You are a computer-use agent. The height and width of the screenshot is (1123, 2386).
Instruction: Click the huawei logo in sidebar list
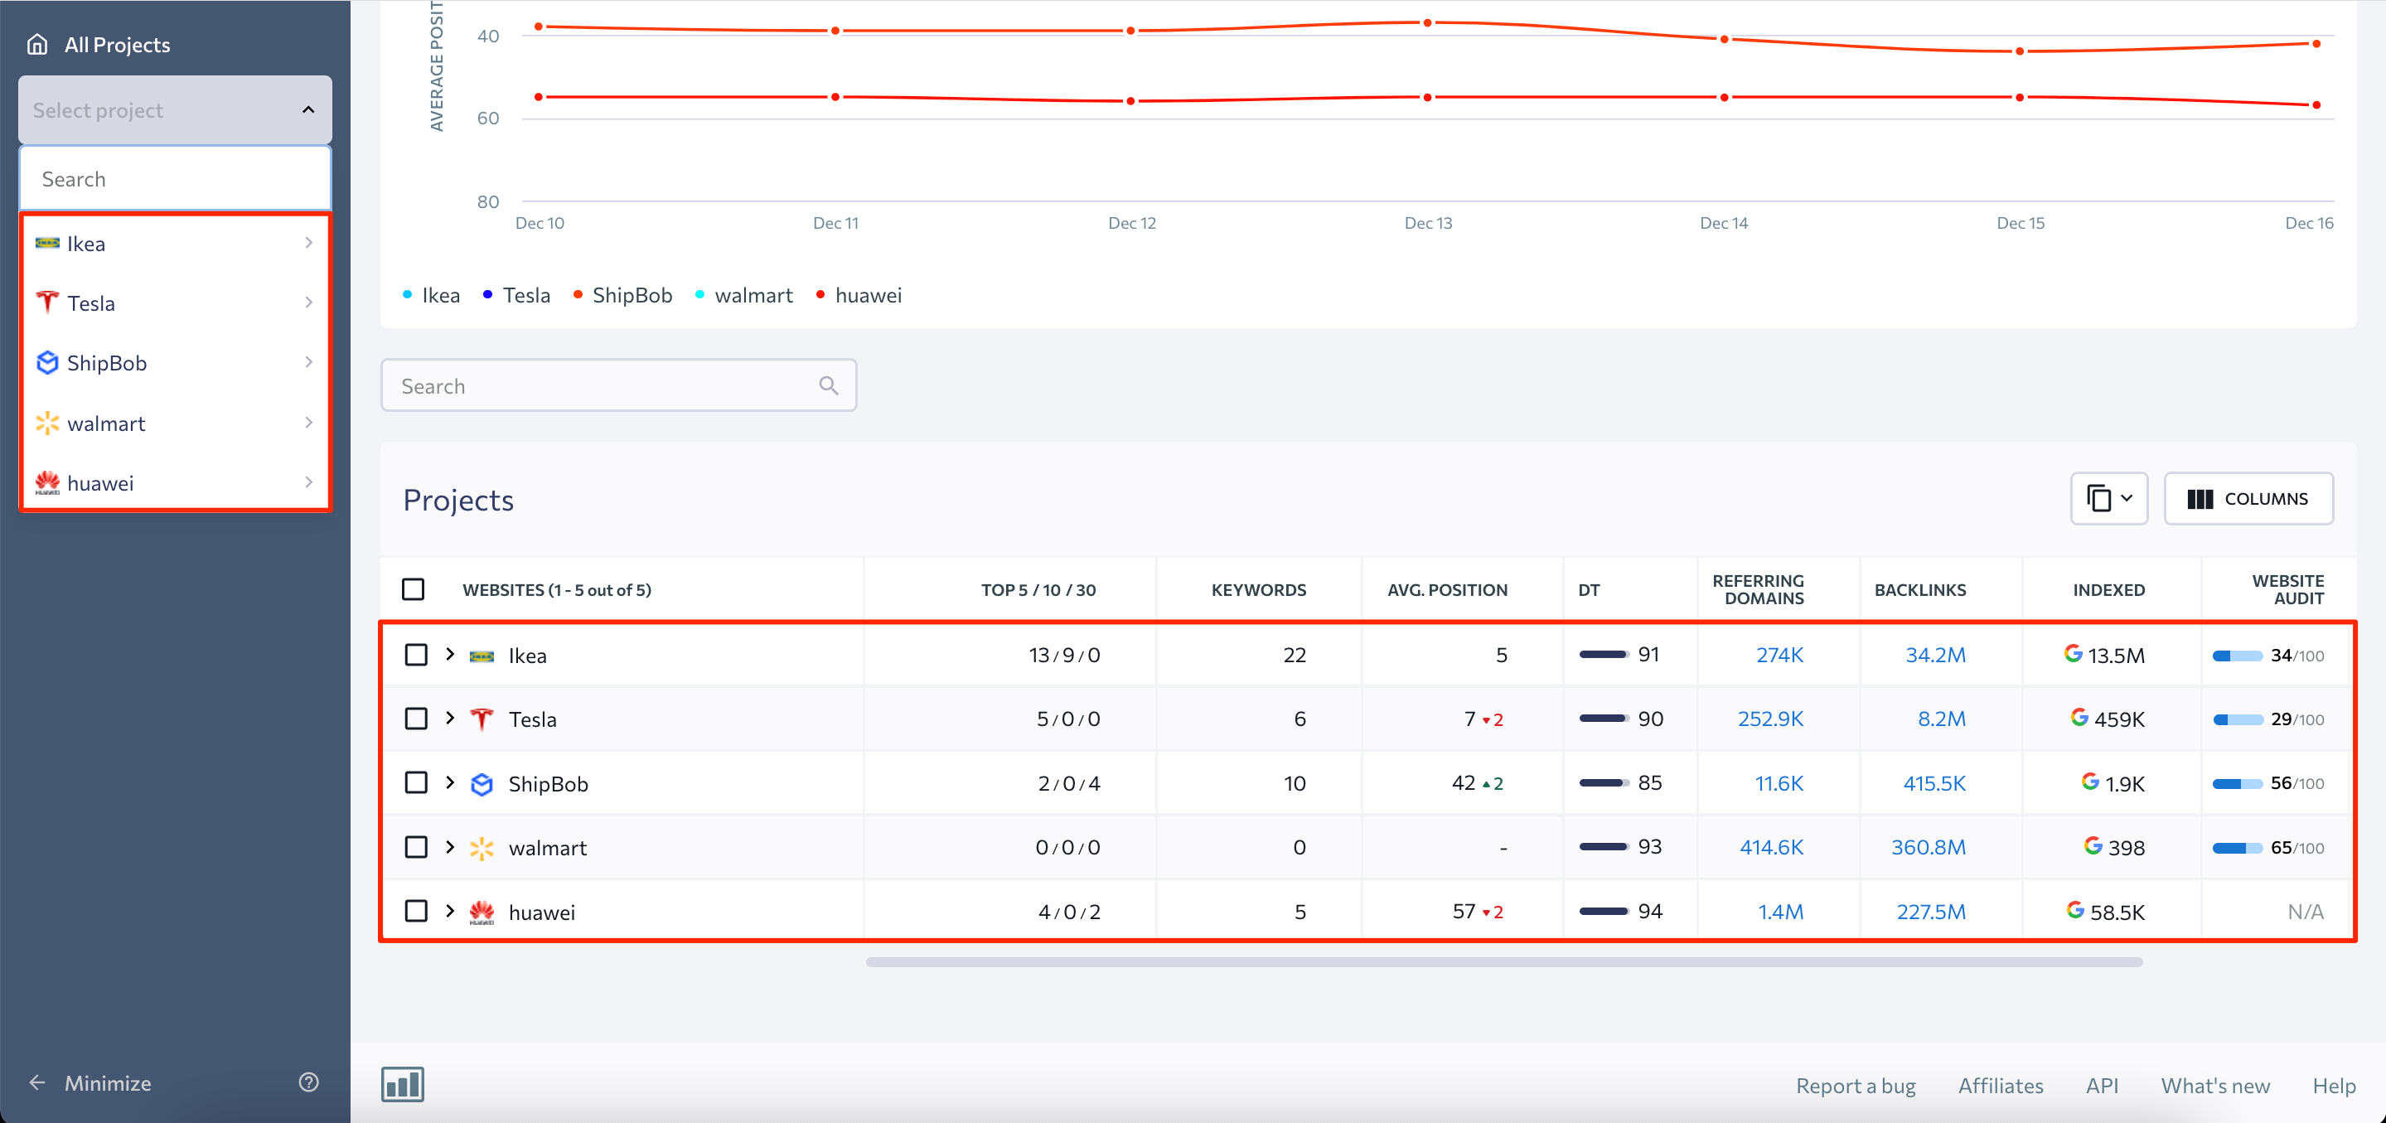point(47,482)
